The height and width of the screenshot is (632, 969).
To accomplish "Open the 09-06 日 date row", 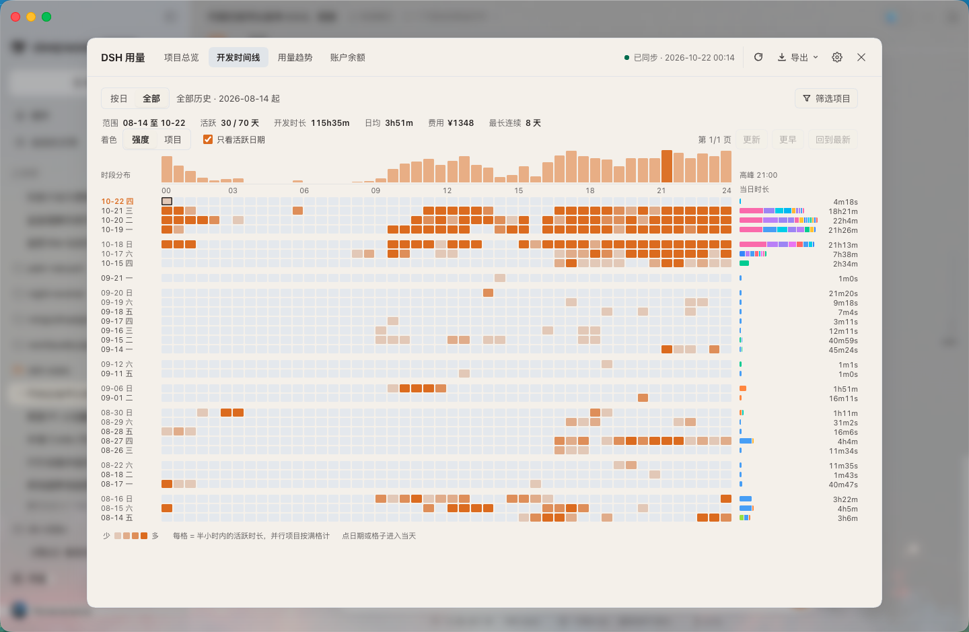I will click(x=117, y=388).
